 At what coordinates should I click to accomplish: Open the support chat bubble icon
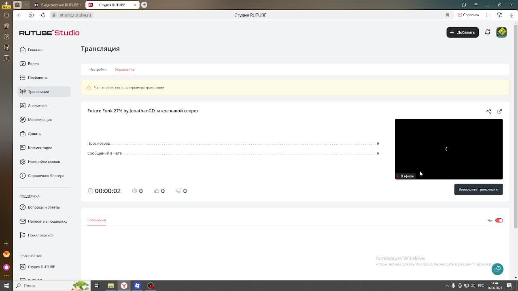click(497, 269)
